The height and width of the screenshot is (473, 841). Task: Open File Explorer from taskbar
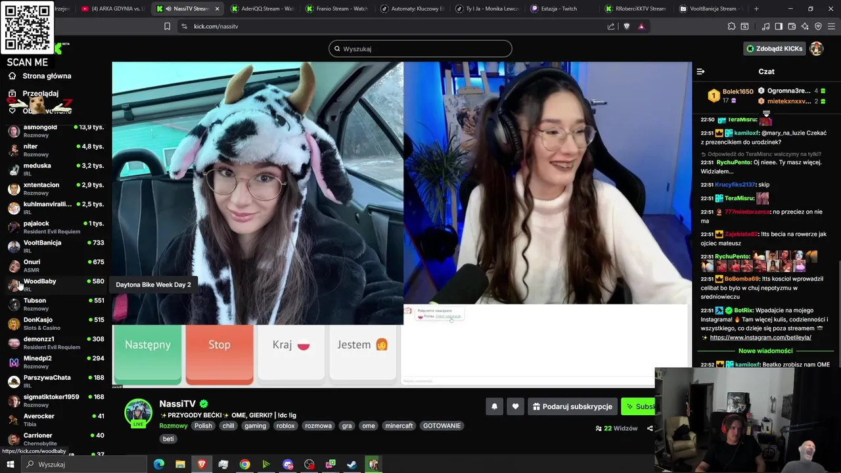coord(180,464)
